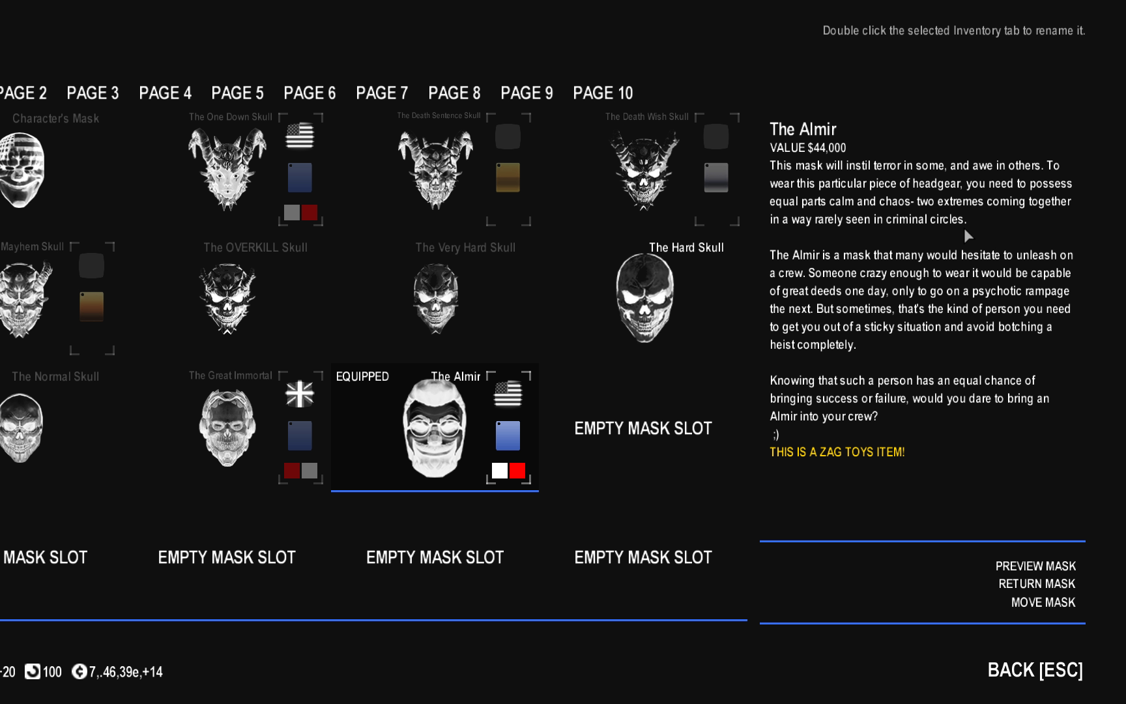Image resolution: width=1126 pixels, height=704 pixels.
Task: Select The Very Hard Skull mask
Action: (436, 298)
